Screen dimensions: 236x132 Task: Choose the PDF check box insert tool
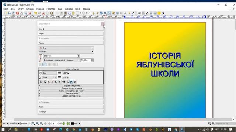pyautogui.click(x=147, y=13)
